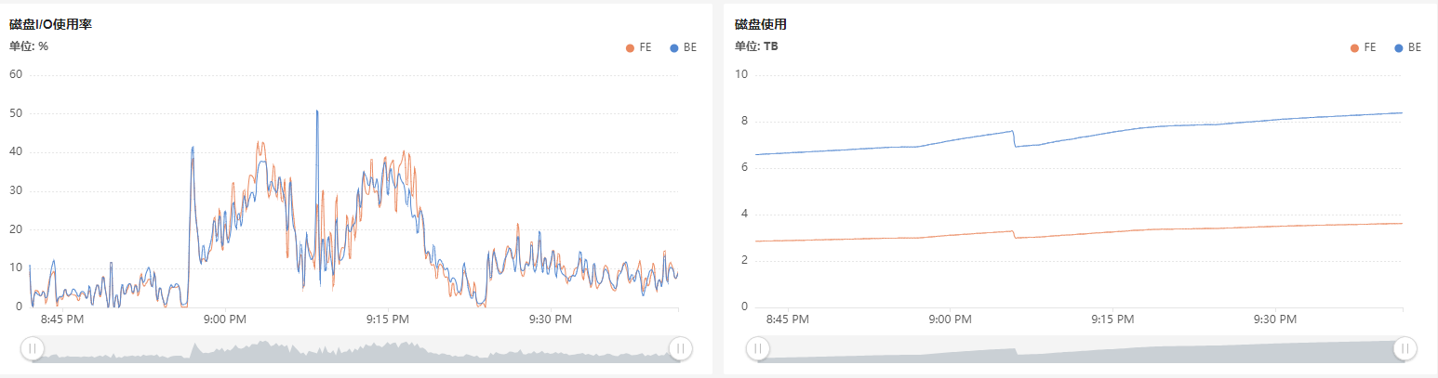Click the blue BE legend dot in 磁盘使用 chart

click(x=1399, y=47)
